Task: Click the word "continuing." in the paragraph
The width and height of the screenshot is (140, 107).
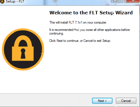Action: (x=56, y=33)
